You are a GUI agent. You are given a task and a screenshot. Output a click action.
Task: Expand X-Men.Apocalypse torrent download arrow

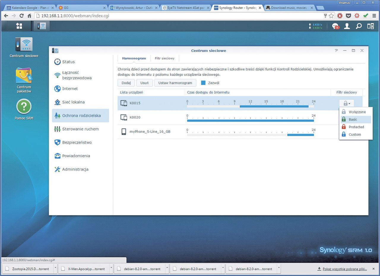tap(111, 269)
